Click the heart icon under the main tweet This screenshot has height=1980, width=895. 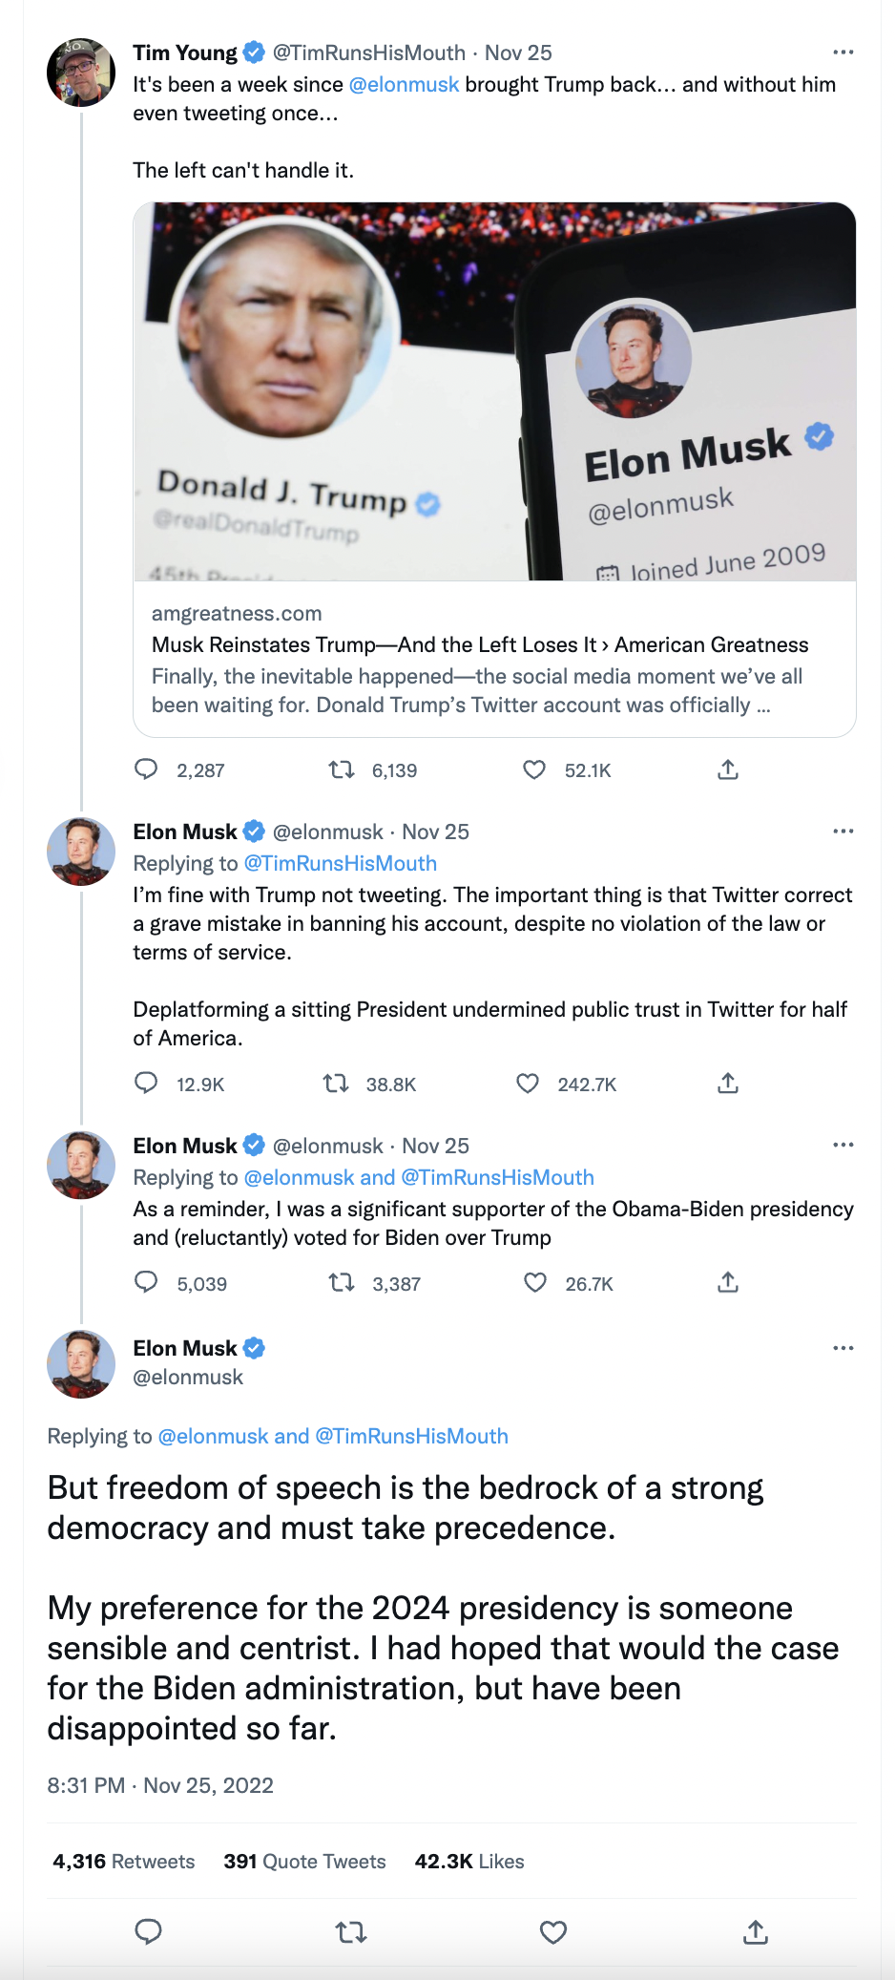[553, 1932]
